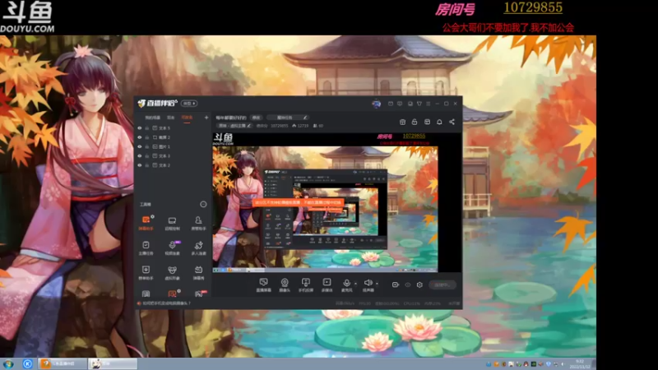Click the user avatar in title bar
Image resolution: width=658 pixels, height=370 pixels.
[377, 104]
